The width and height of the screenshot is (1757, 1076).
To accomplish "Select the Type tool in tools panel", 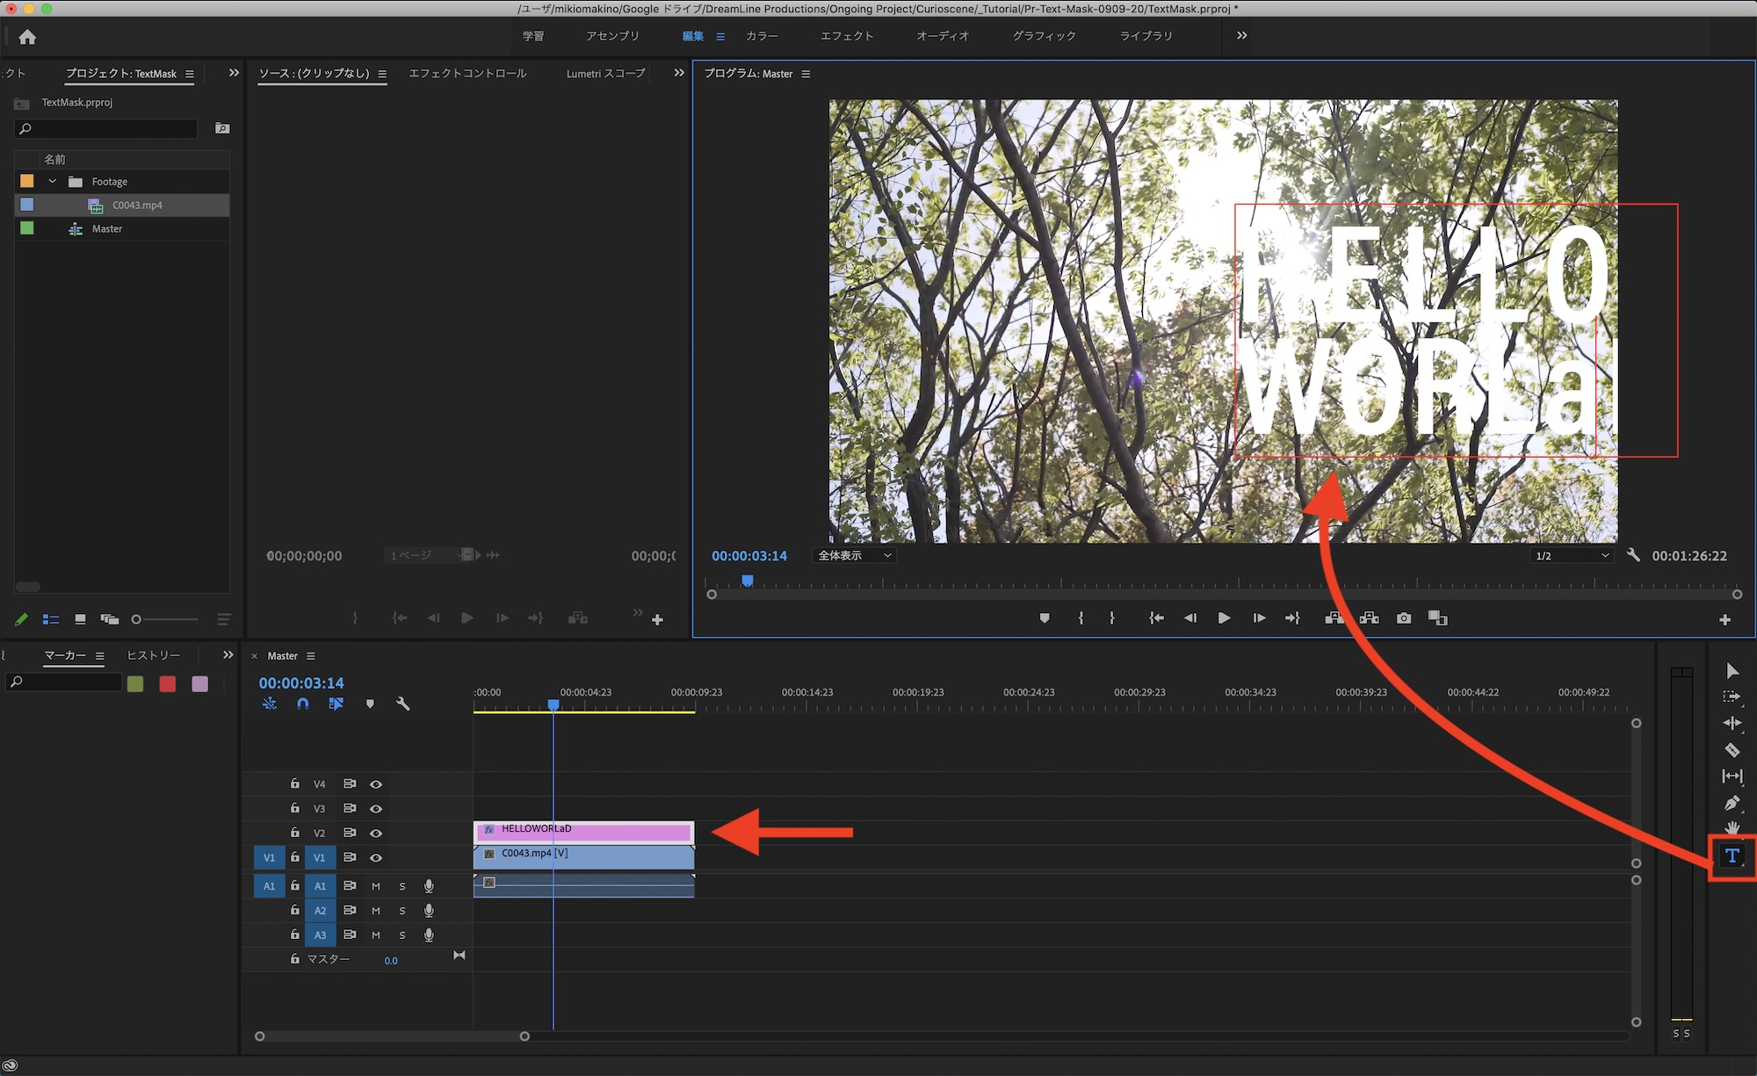I will [1732, 856].
